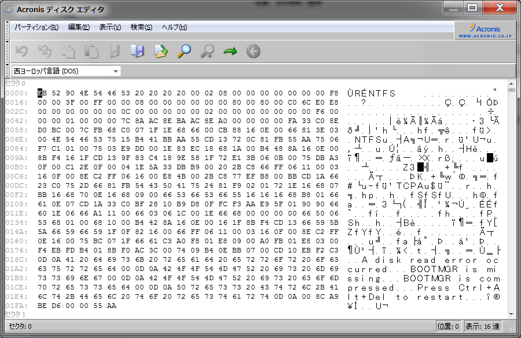Viewport: 521px width, 338px height.
Task: Click the セクタ: 0 status bar entry
Action: [x=20, y=326]
